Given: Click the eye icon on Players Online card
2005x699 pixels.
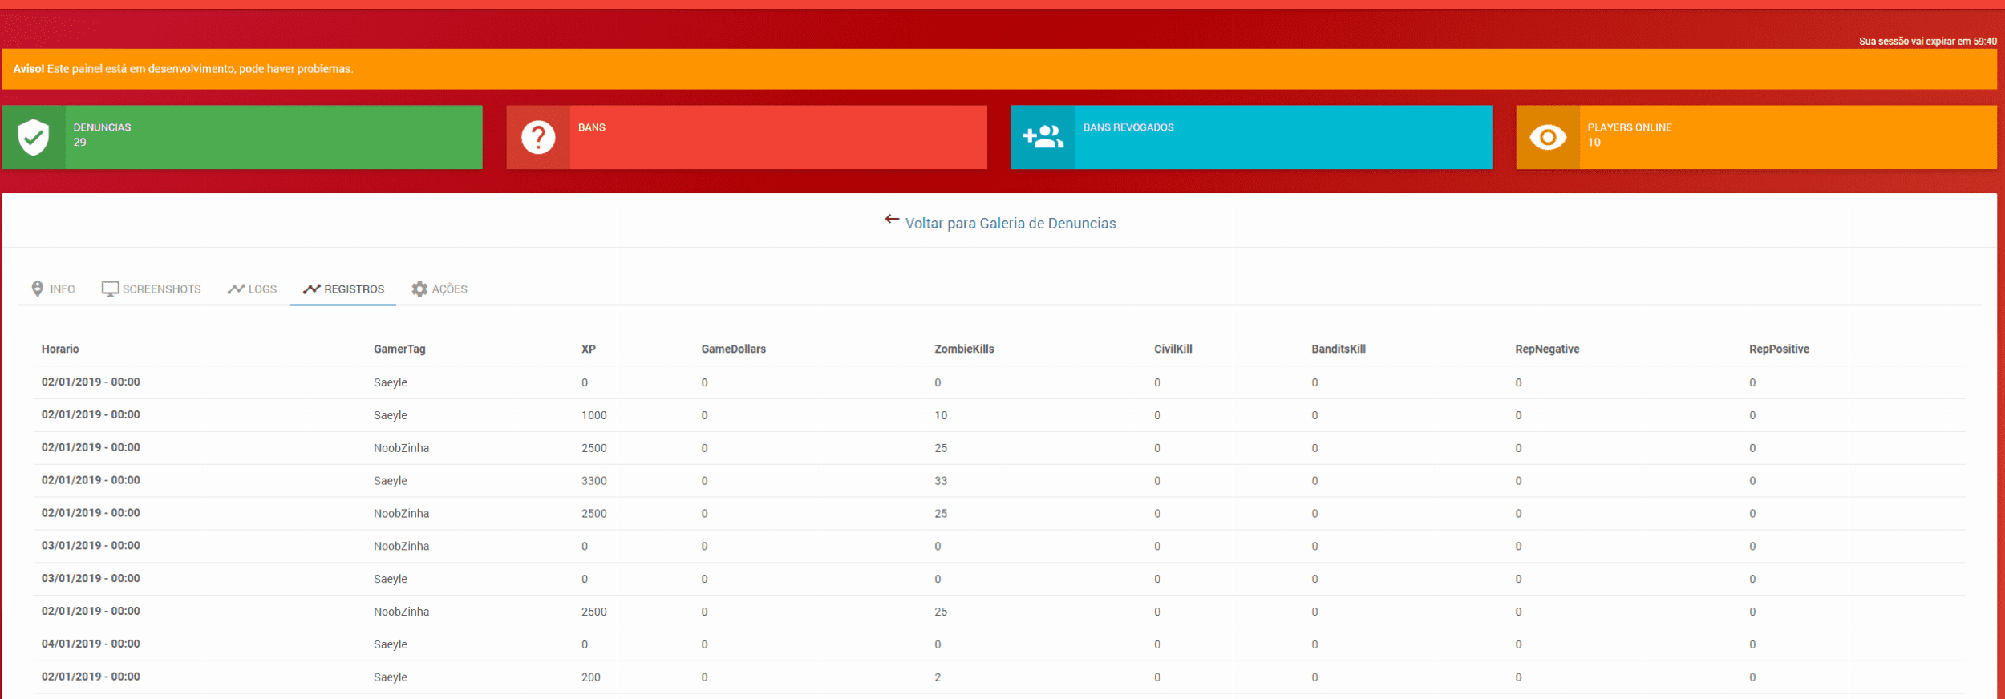Looking at the screenshot, I should [x=1548, y=137].
